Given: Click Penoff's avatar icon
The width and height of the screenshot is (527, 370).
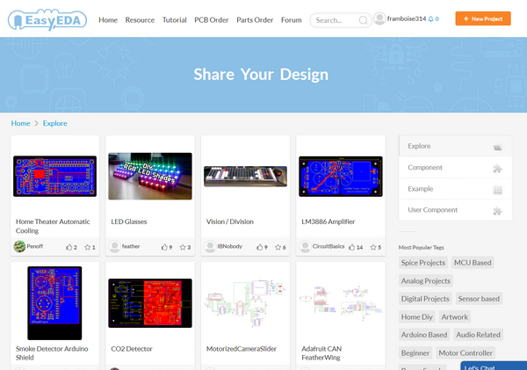Looking at the screenshot, I should [19, 246].
